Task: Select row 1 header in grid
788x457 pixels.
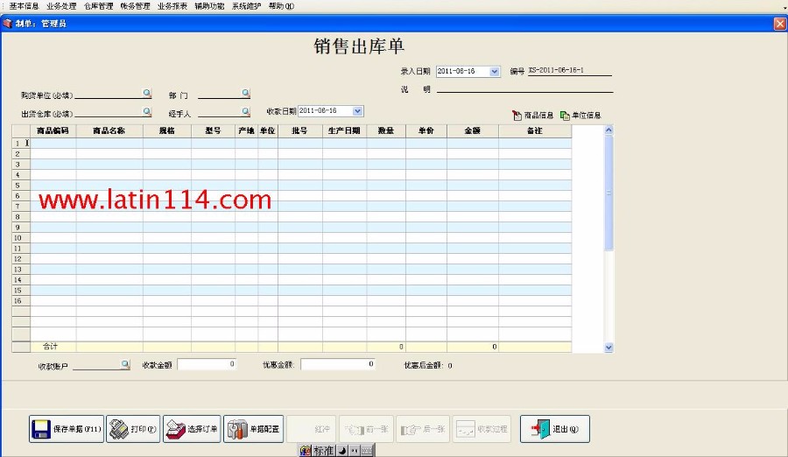Action: [21, 144]
